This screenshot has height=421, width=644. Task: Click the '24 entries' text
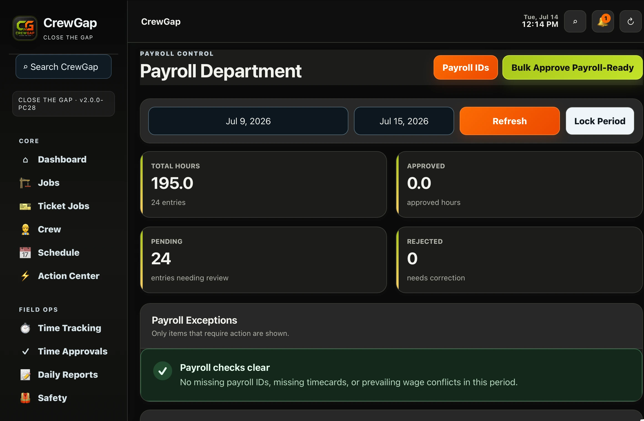[168, 202]
